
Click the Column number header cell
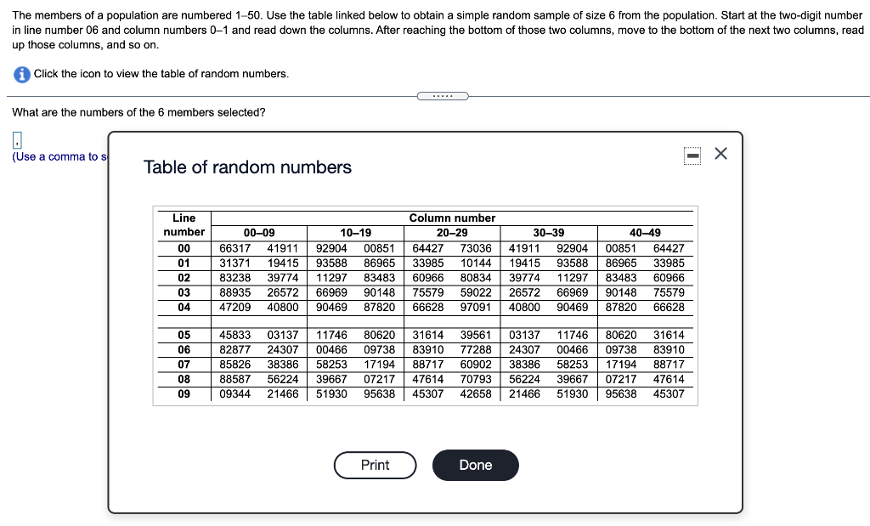click(x=453, y=218)
